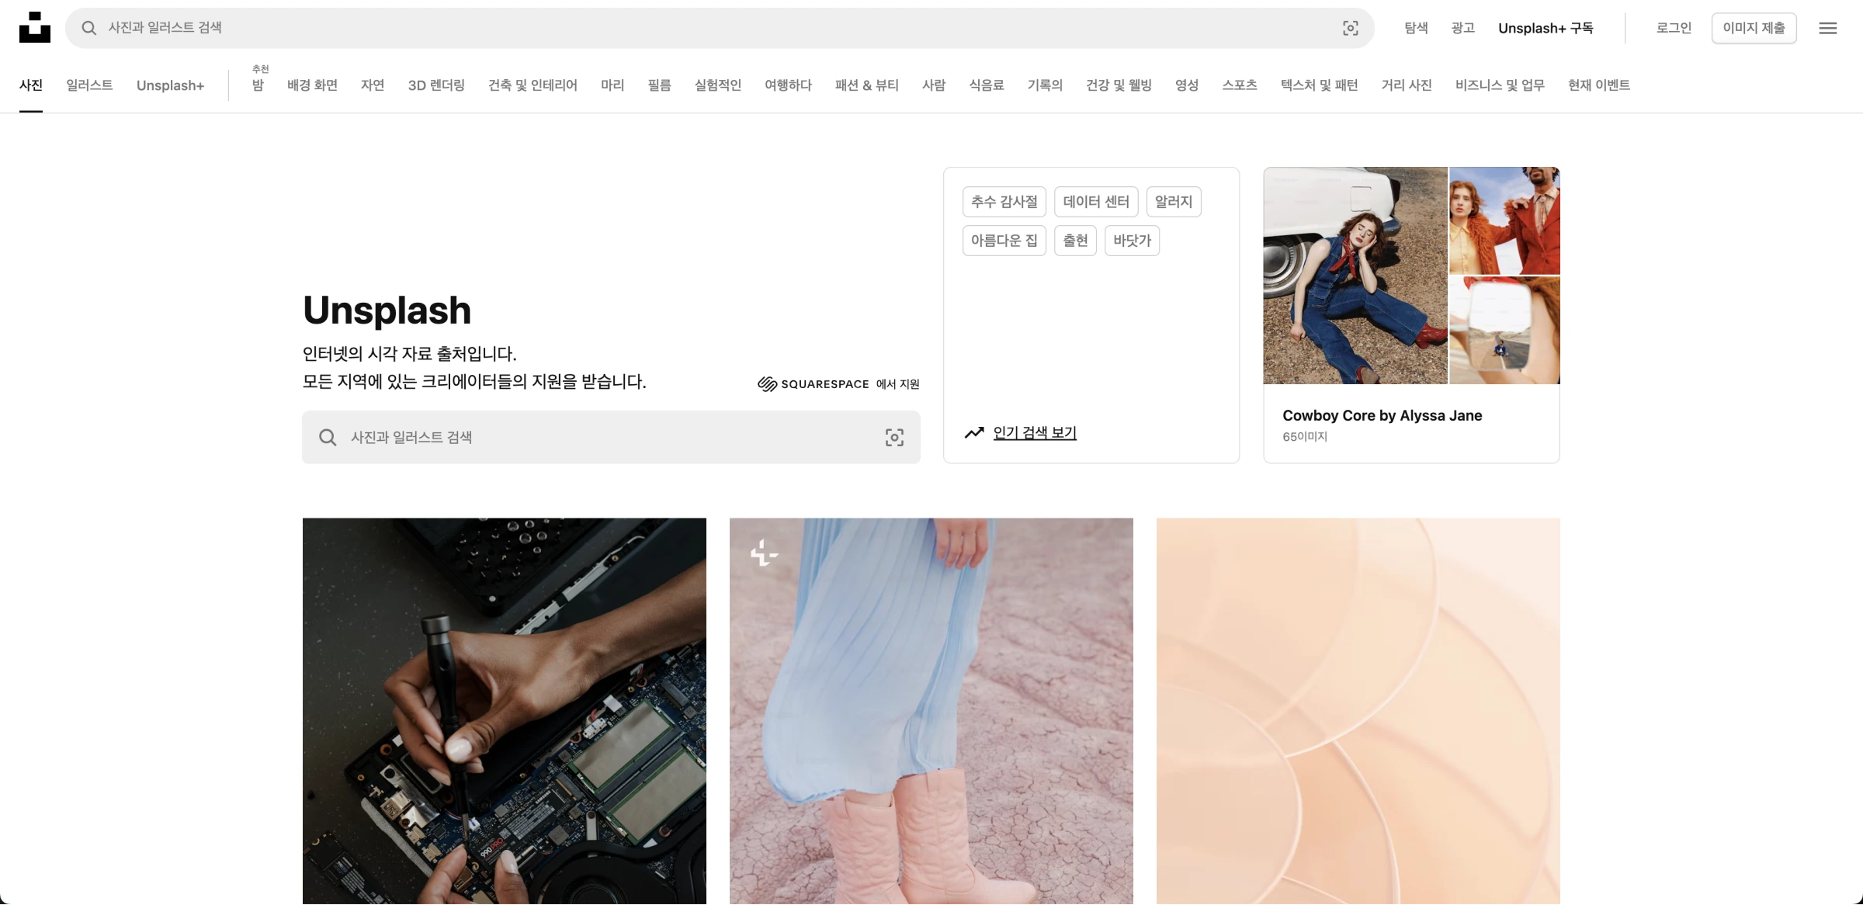Click the 이미지 제출 button

tap(1754, 28)
